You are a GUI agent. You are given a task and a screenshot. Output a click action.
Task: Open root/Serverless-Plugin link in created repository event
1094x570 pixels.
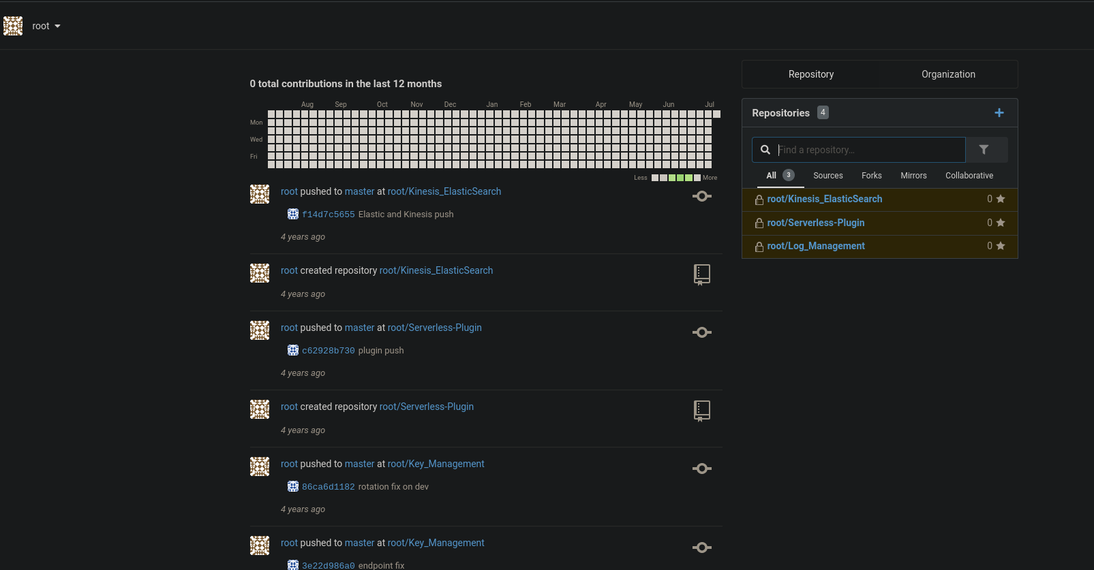[427, 407]
